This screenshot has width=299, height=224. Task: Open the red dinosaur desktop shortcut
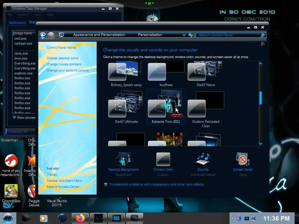[x=11, y=165]
